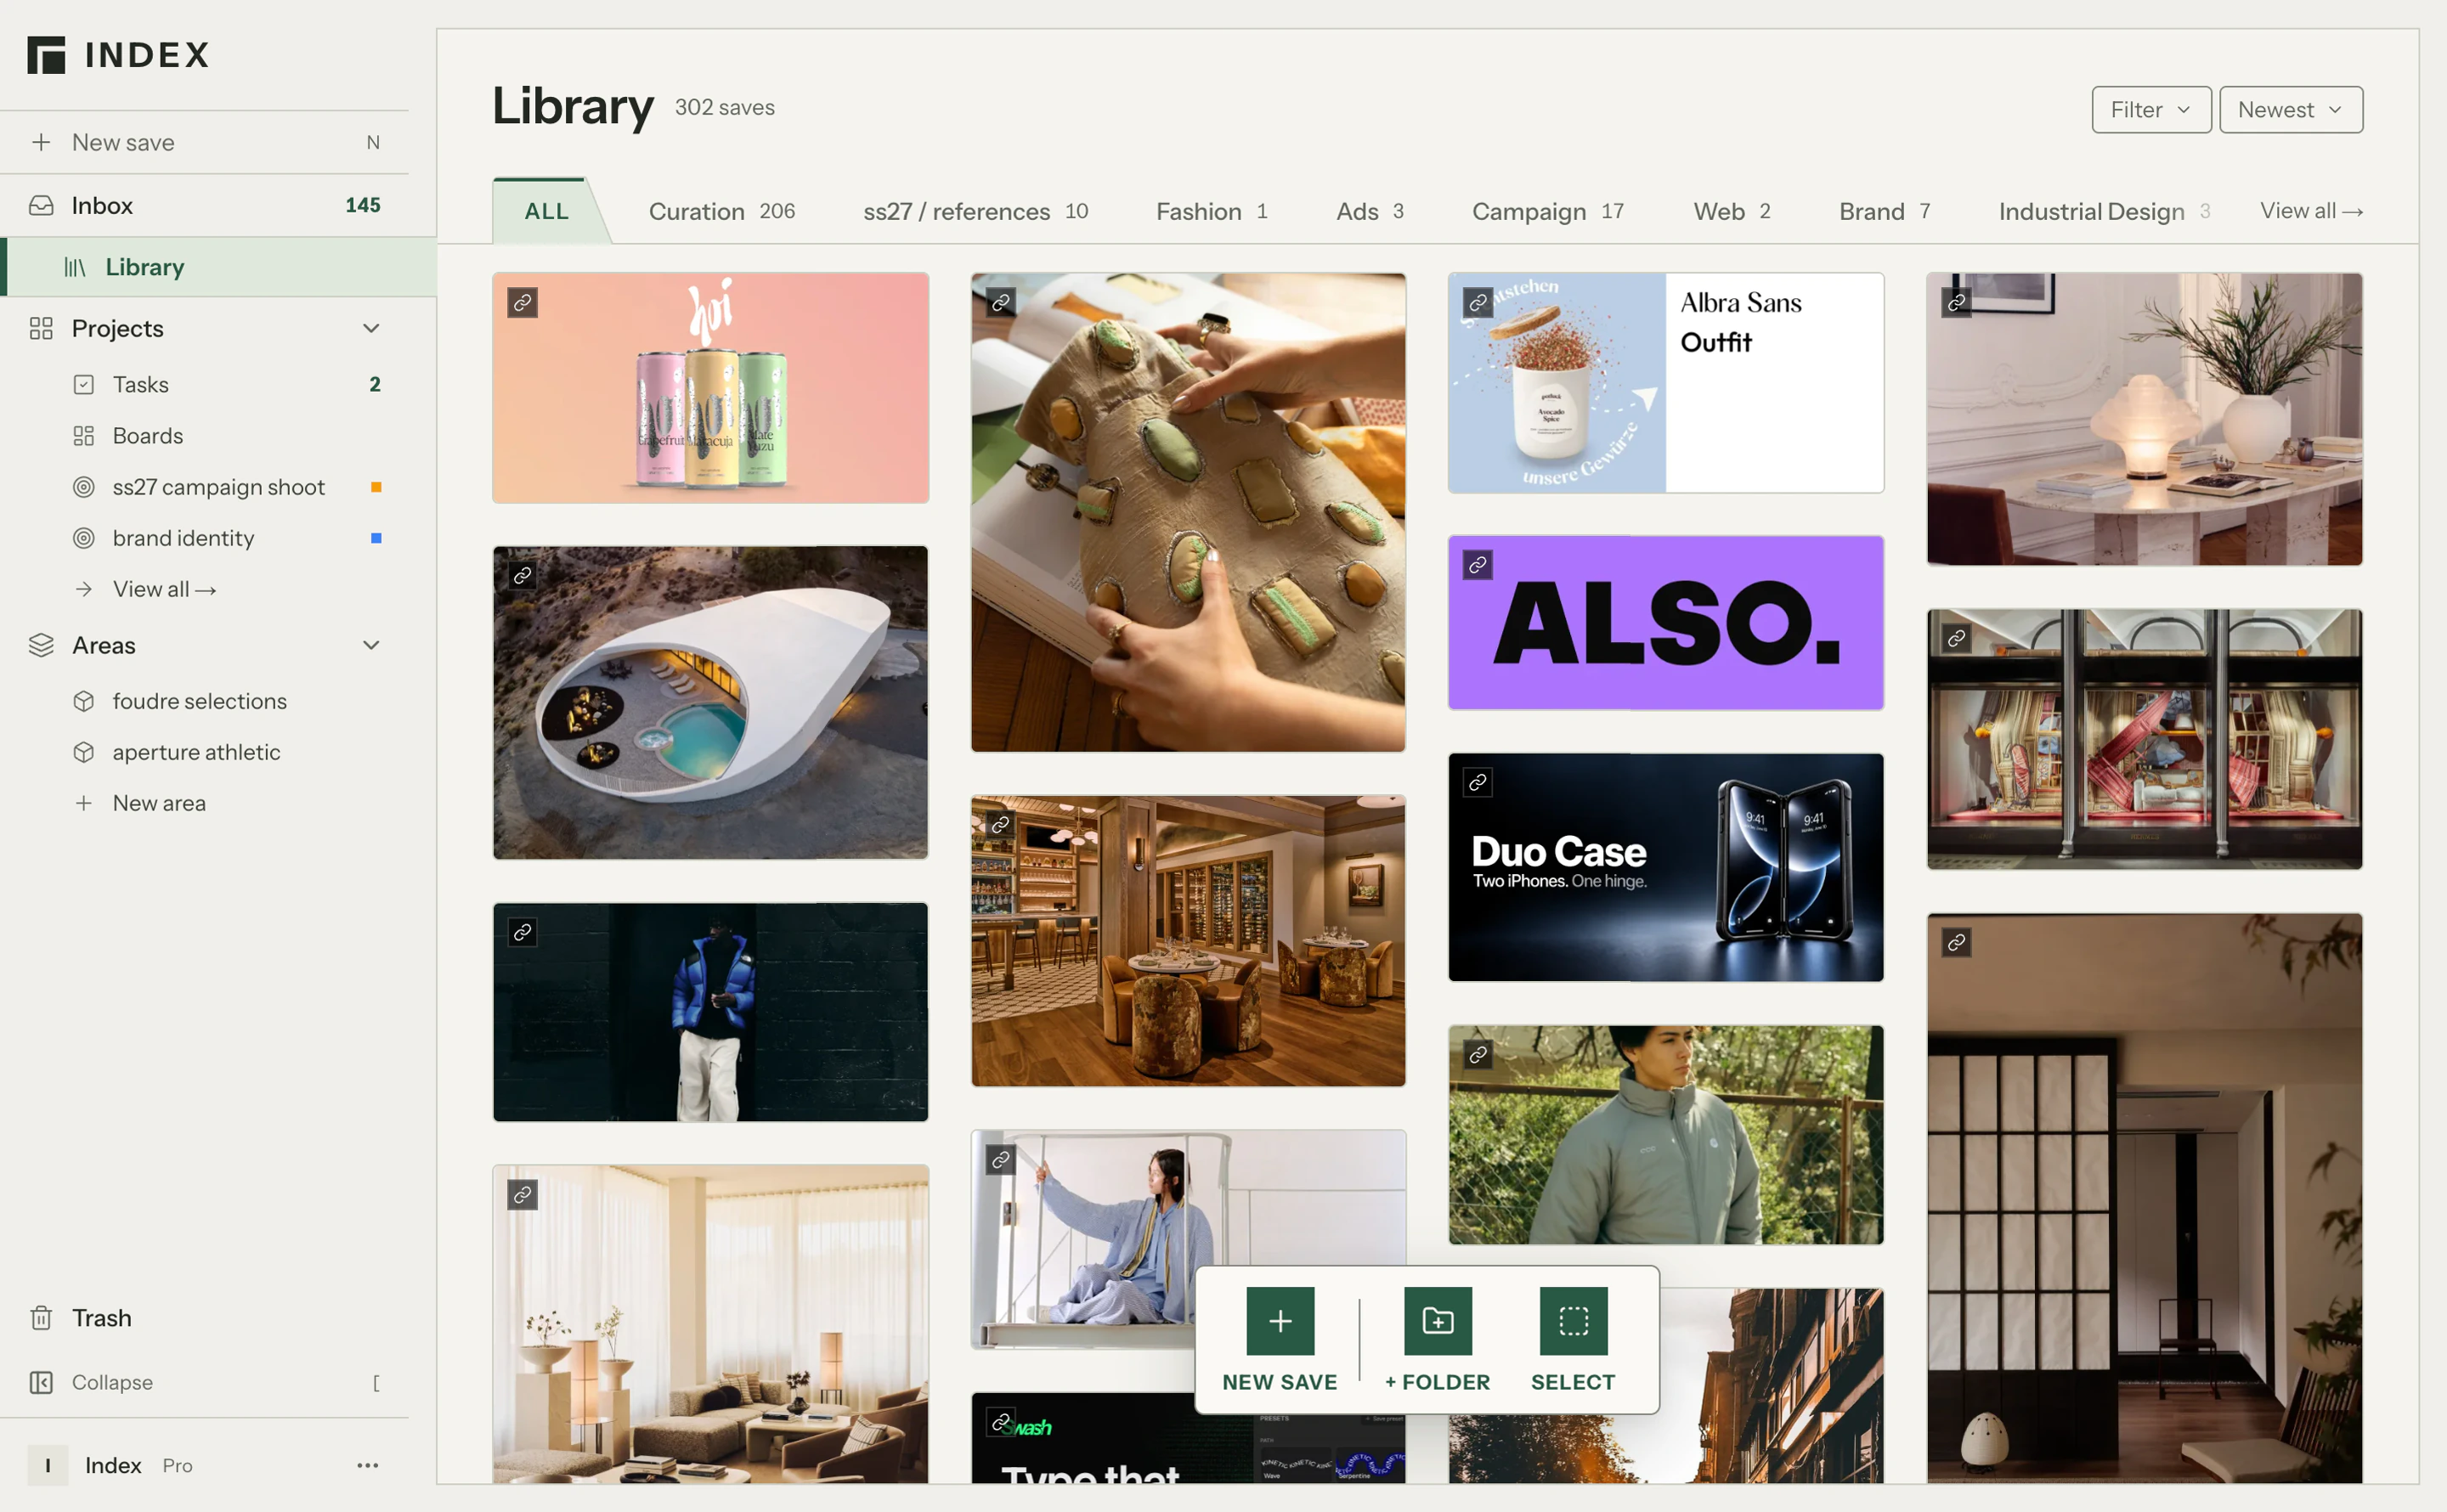
Task: Click the Index Pro workspace avatar
Action: [47, 1465]
